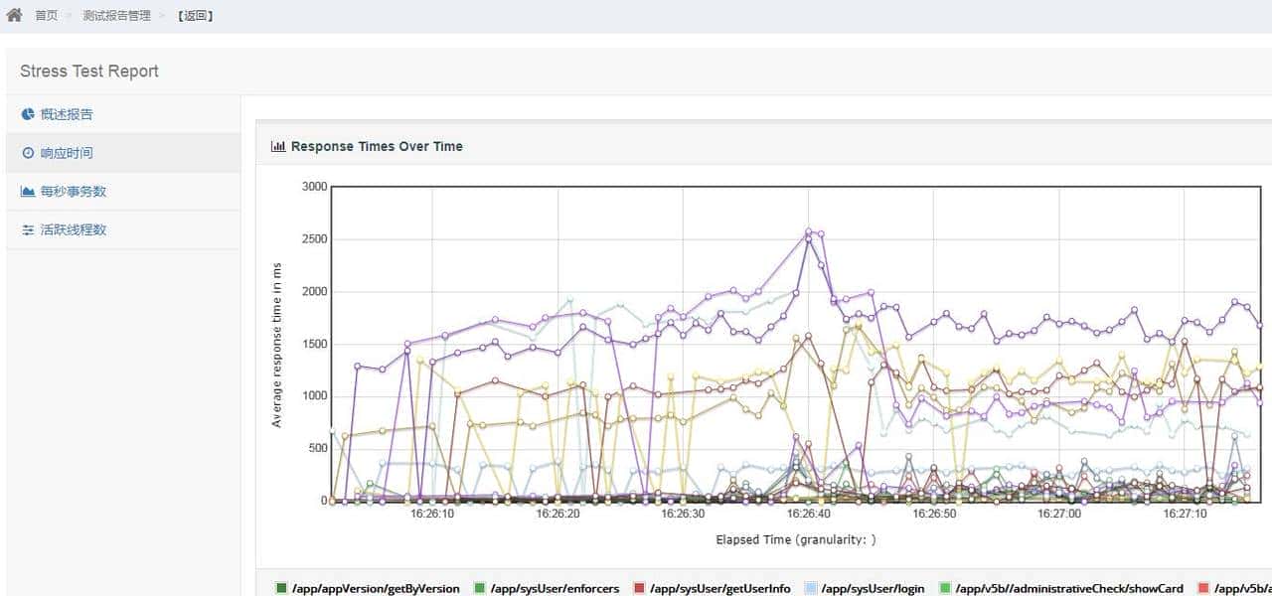This screenshot has height=596, width=1272.
Task: Toggle /app/sysUser/enforcers legend series
Action: click(x=555, y=589)
